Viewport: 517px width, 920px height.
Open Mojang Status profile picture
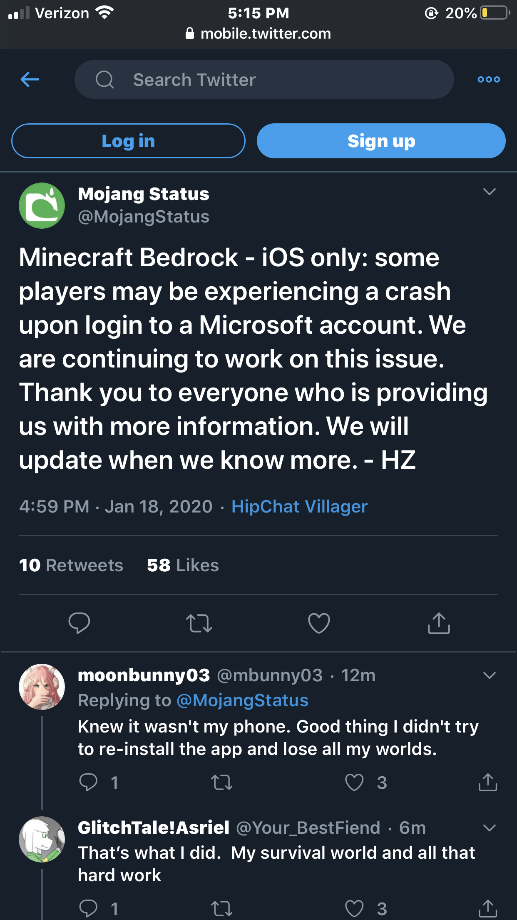pyautogui.click(x=42, y=205)
